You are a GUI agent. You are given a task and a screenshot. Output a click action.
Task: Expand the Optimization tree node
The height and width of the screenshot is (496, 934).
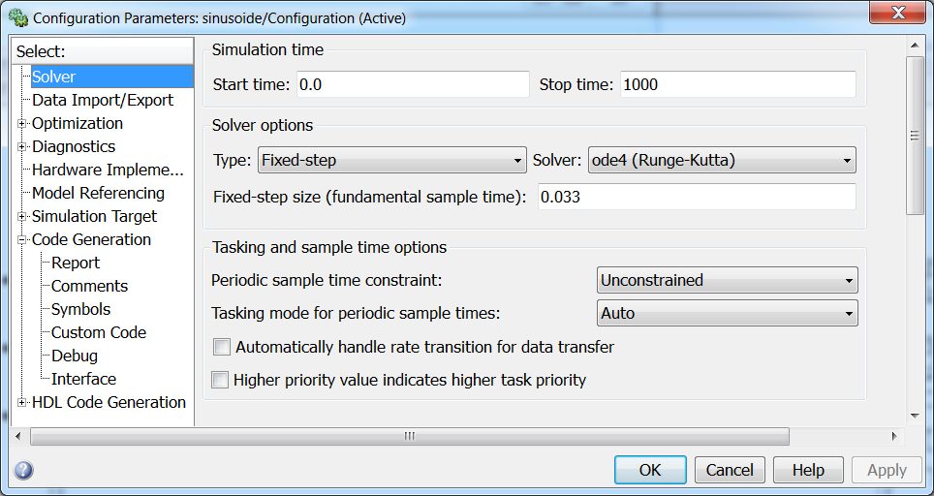tap(22, 123)
